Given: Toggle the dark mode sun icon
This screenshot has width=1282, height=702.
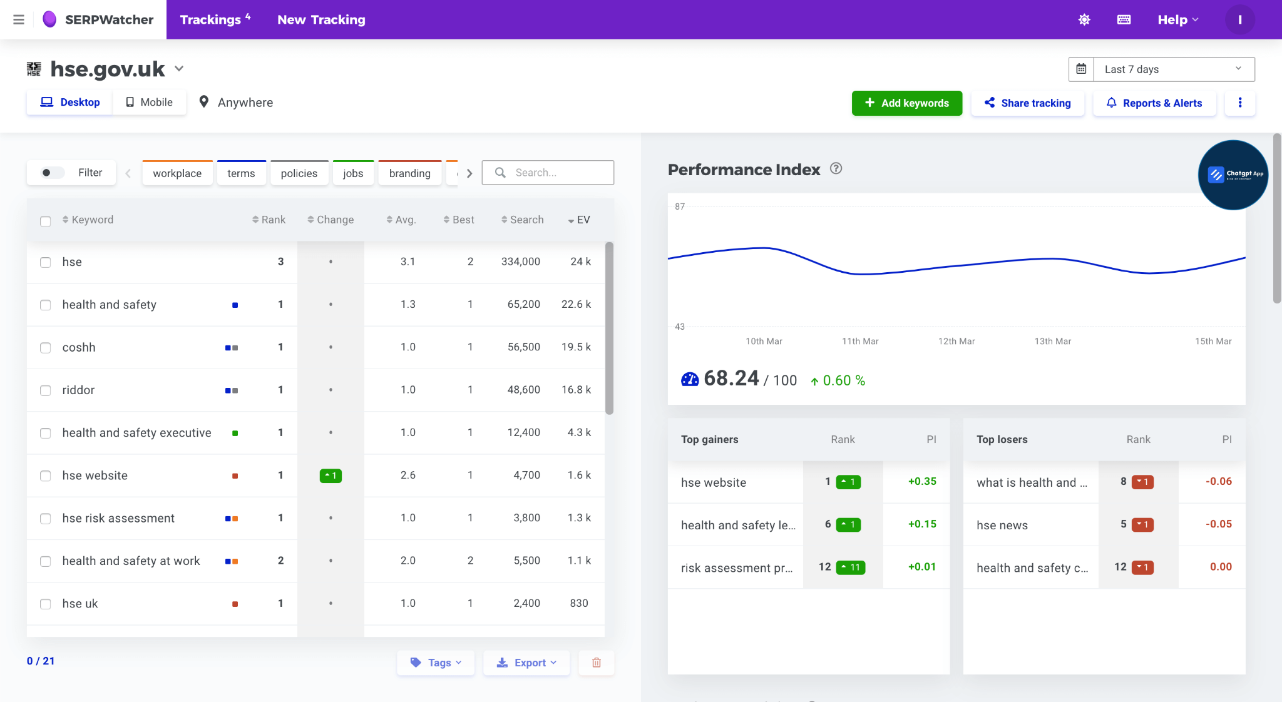Looking at the screenshot, I should point(1084,19).
